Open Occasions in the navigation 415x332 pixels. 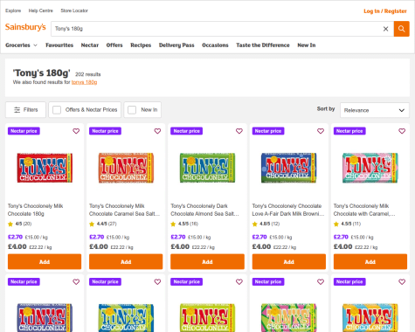215,45
